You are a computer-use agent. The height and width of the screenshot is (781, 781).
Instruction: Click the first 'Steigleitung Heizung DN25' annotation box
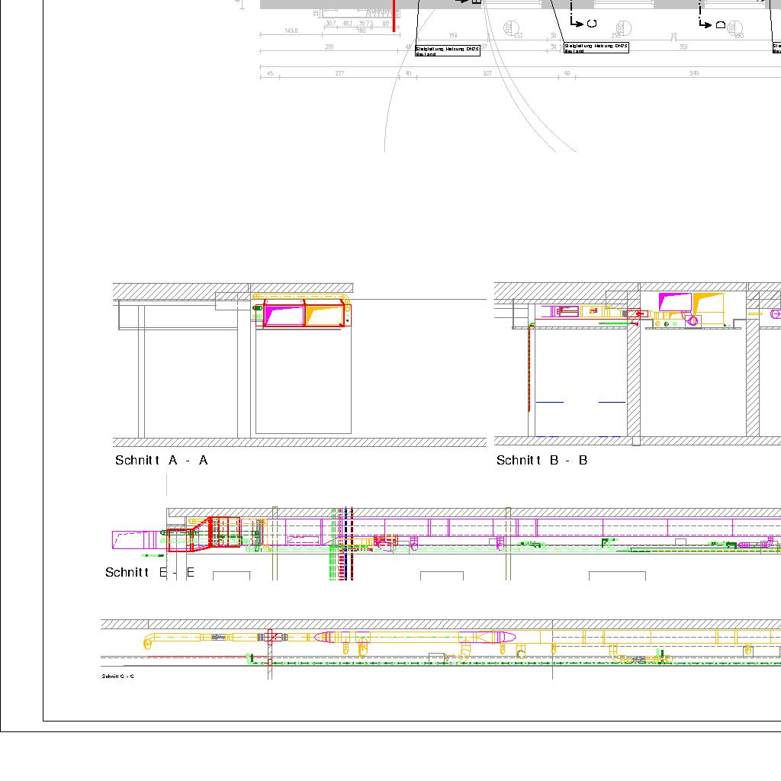[x=448, y=50]
